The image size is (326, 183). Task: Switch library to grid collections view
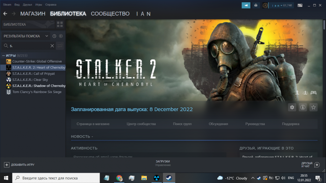(x=60, y=24)
